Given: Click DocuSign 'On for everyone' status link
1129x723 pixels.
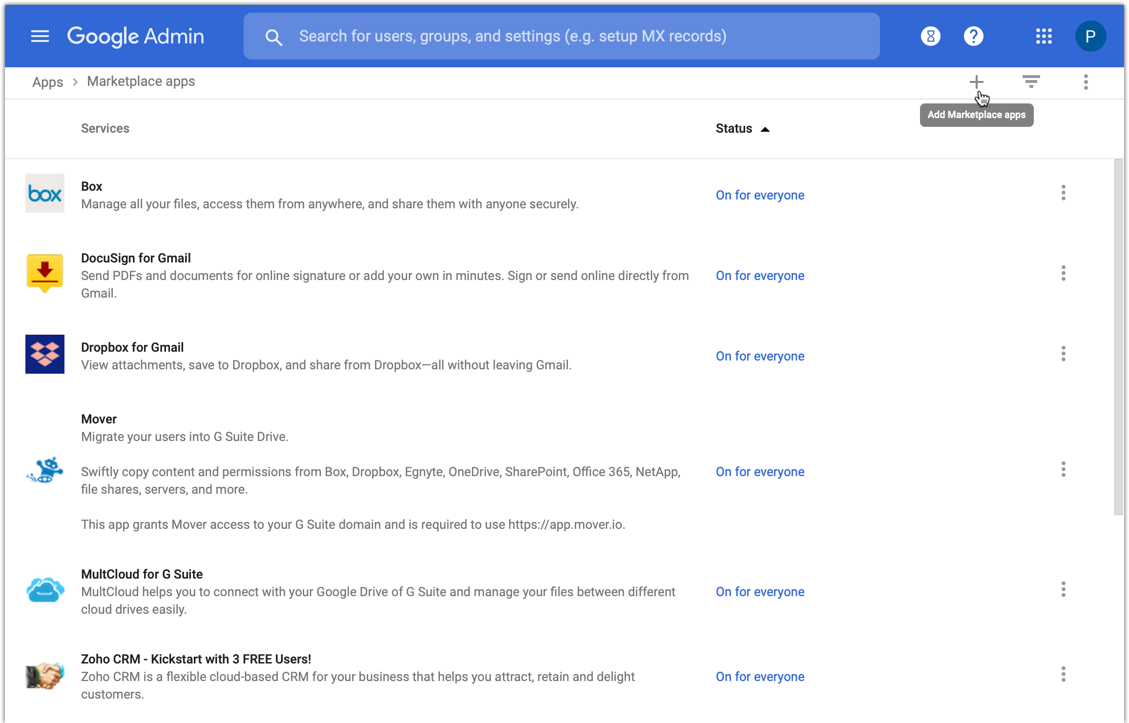Looking at the screenshot, I should tap(759, 276).
